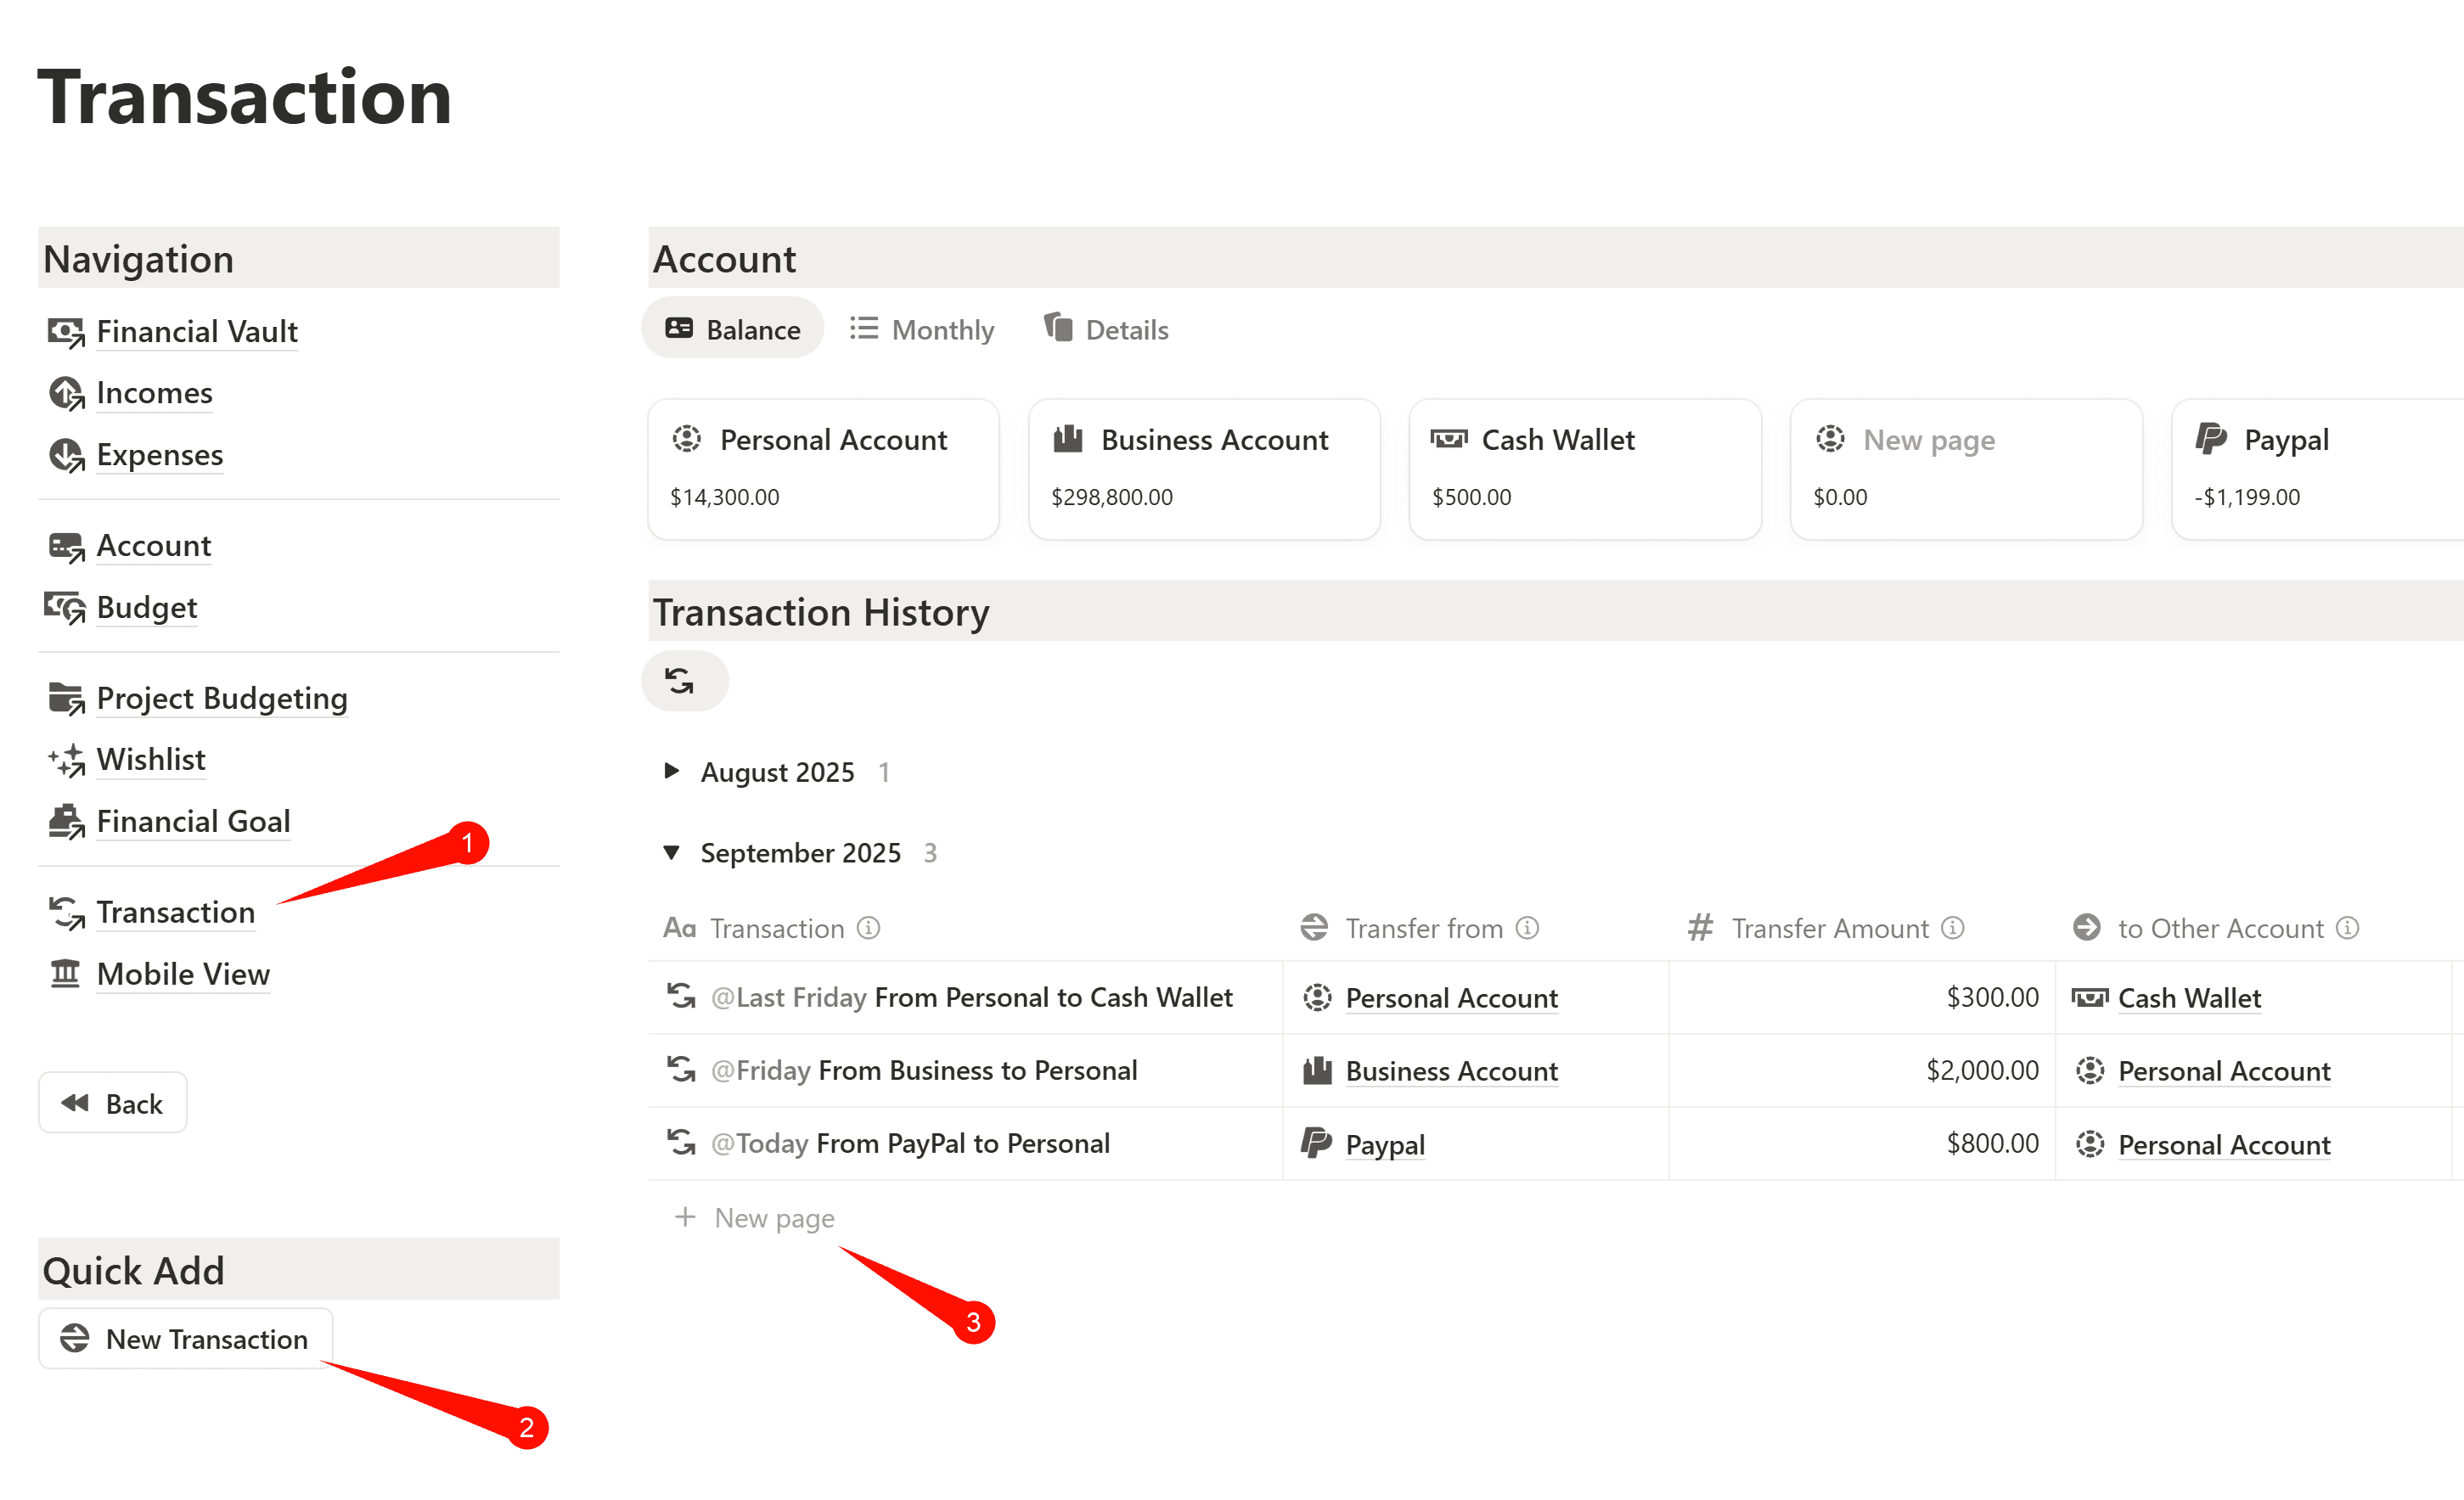Viewport: 2464px width, 1500px height.
Task: Open the Financial Goal link
Action: tap(193, 822)
